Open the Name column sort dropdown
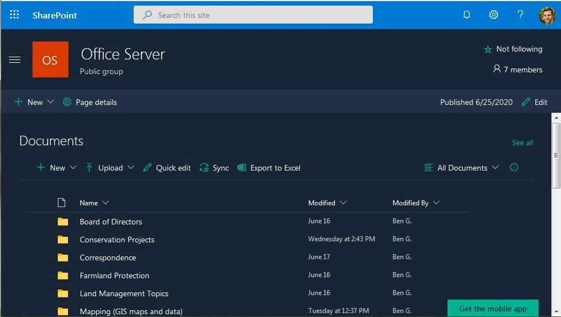The image size is (561, 317). (x=94, y=203)
